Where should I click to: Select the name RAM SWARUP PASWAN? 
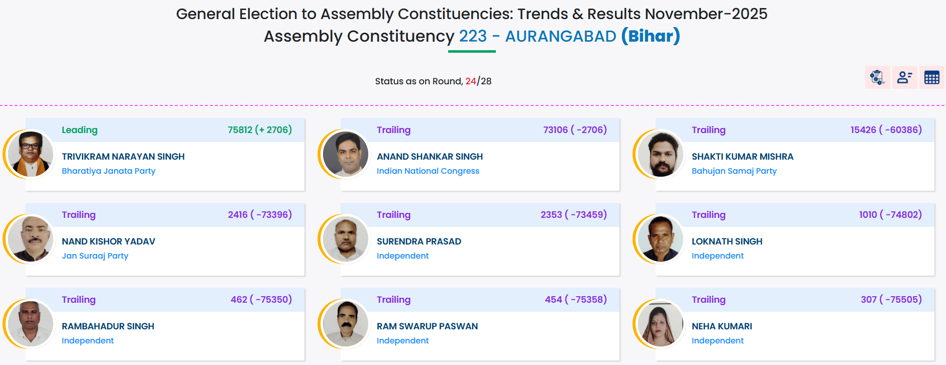[427, 326]
